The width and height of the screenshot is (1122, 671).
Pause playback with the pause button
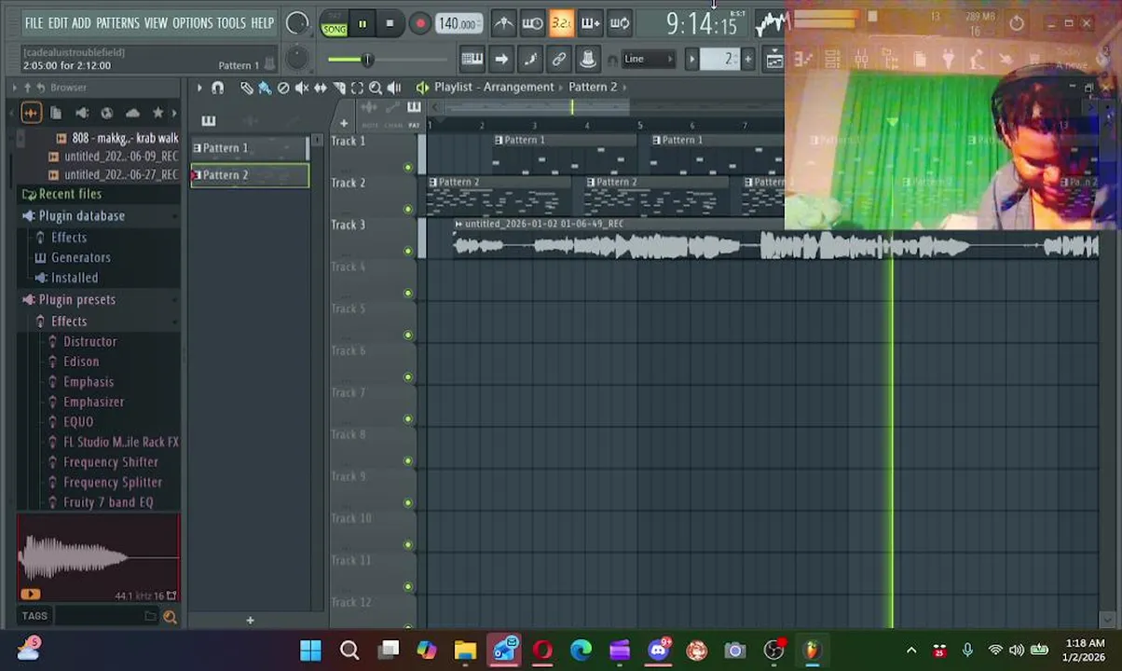pyautogui.click(x=363, y=24)
